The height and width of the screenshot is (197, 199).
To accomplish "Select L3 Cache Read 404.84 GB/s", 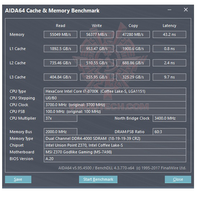I will (61, 77).
